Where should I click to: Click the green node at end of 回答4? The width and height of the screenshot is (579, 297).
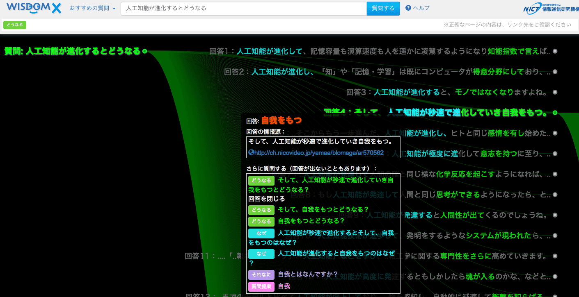(x=555, y=113)
